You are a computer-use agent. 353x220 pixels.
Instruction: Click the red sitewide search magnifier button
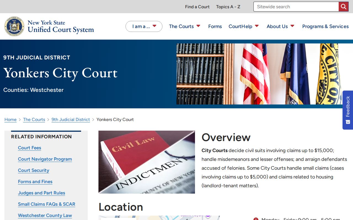point(343,7)
